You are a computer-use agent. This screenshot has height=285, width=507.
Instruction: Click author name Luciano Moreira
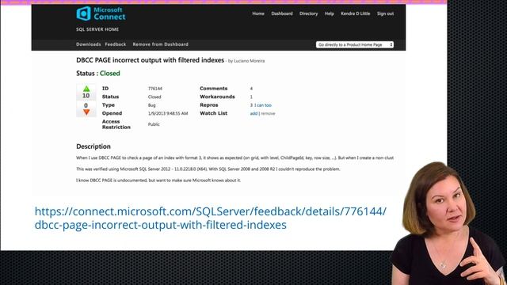click(x=249, y=61)
